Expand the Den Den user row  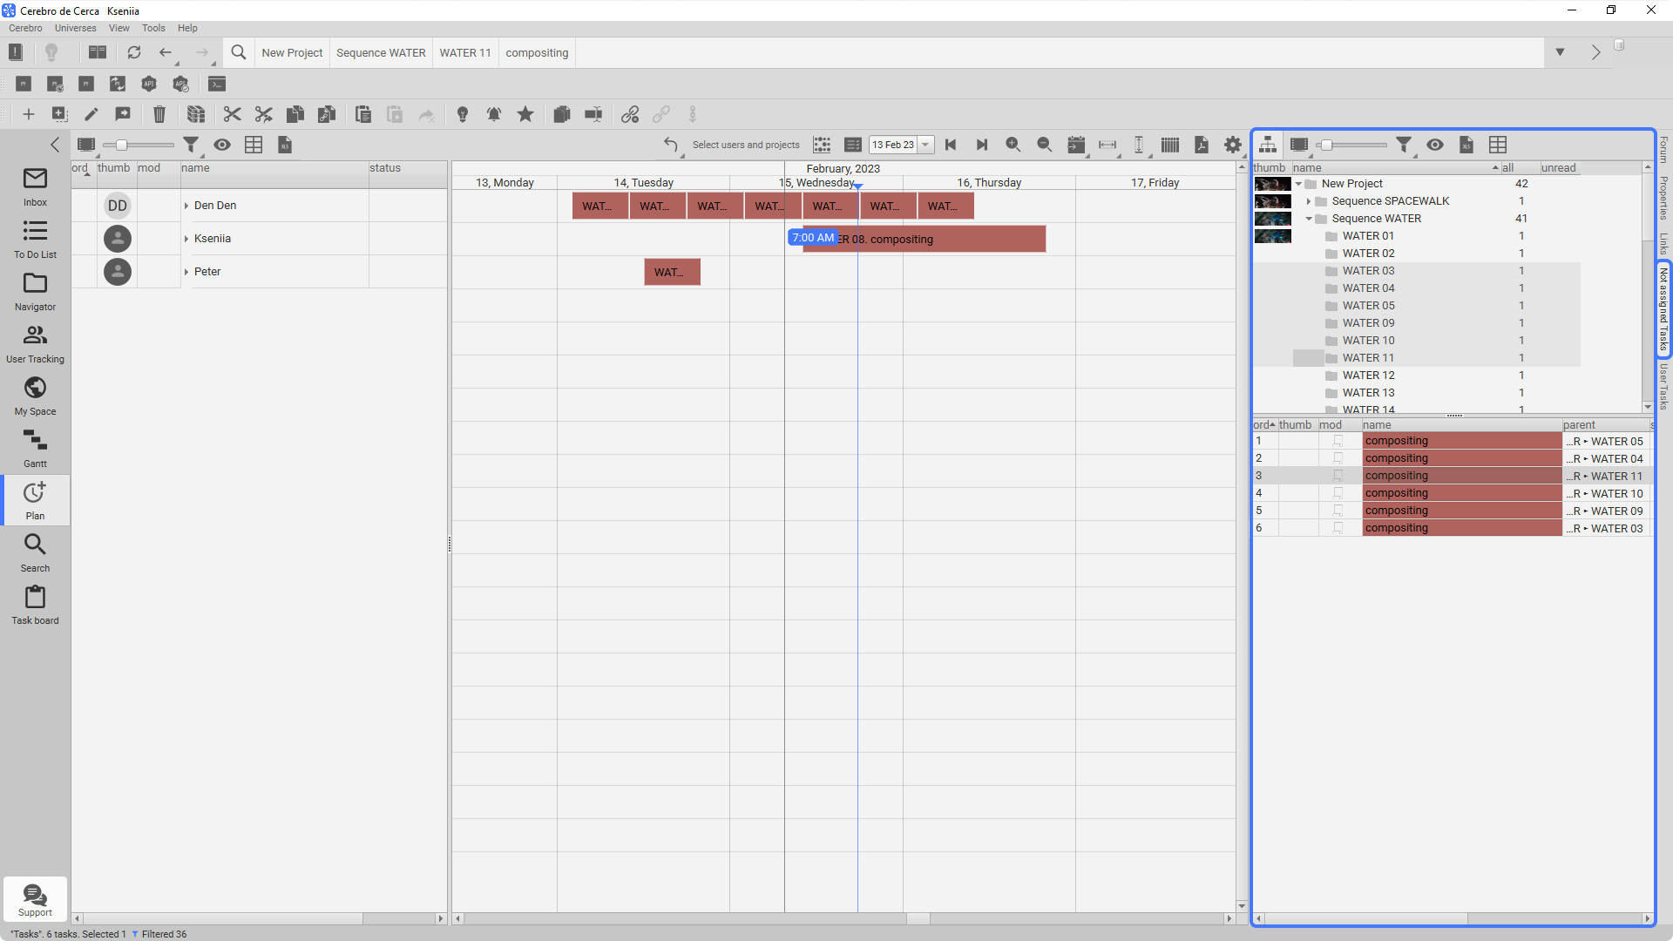186,206
